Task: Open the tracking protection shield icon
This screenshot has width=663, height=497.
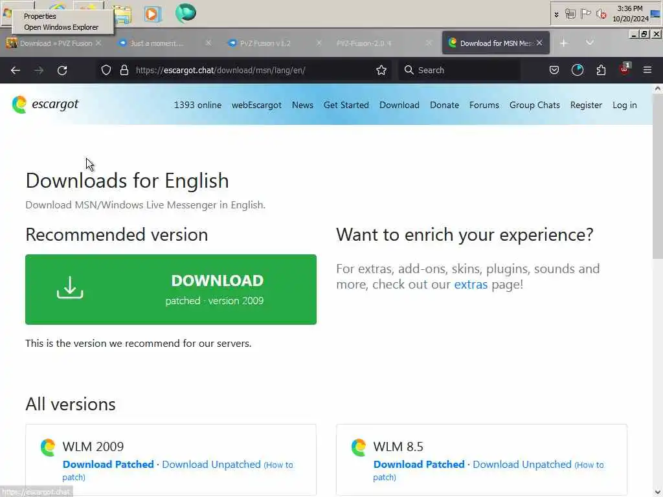Action: [x=106, y=70]
